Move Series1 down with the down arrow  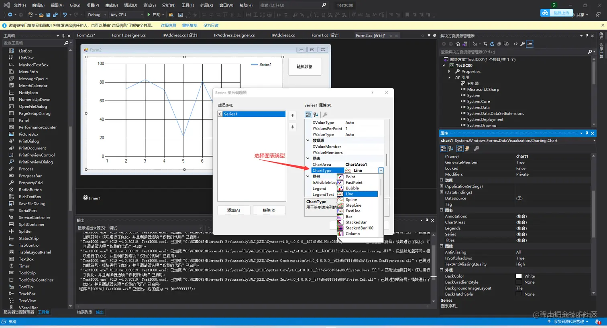pyautogui.click(x=293, y=127)
